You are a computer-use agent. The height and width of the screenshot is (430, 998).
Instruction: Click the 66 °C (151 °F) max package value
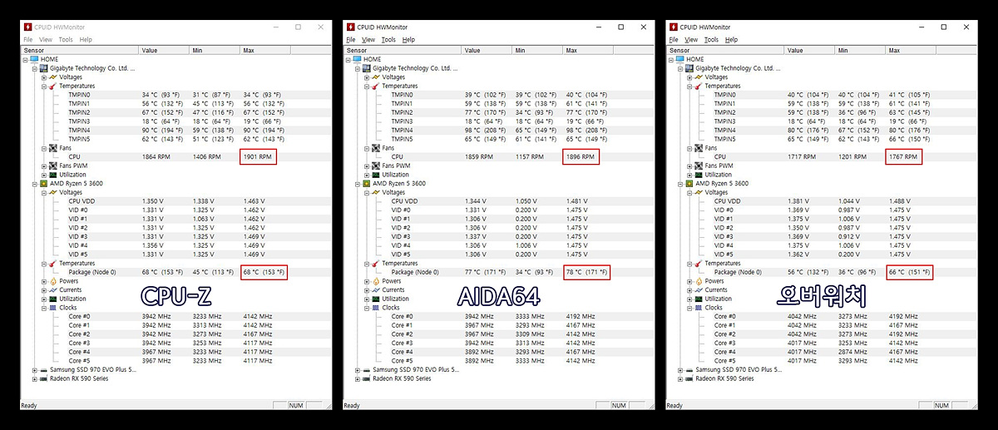[x=909, y=272]
